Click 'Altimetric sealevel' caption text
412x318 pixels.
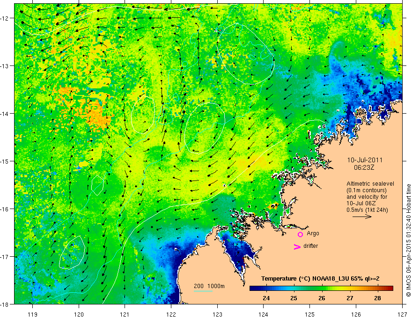370,184
